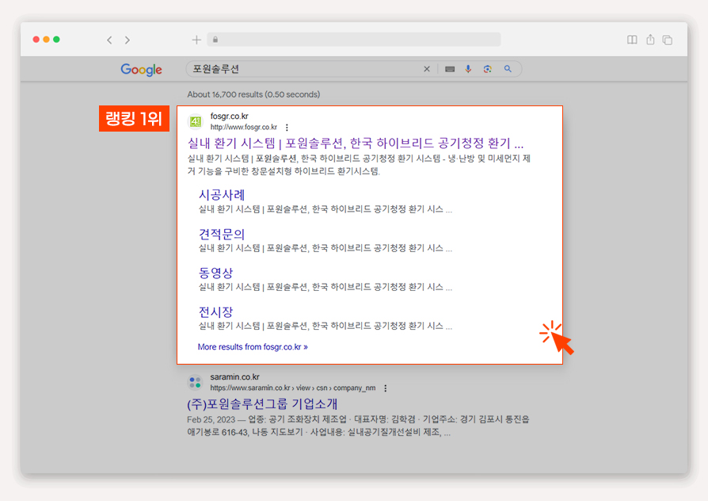The height and width of the screenshot is (501, 708).
Task: Open the 전시장 sitelink
Action: (x=216, y=312)
